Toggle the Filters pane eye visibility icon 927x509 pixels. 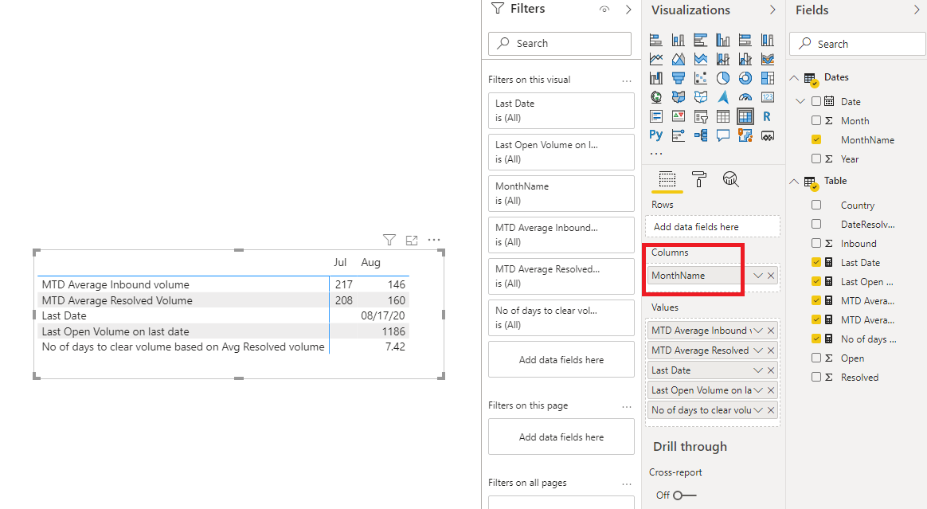[x=604, y=10]
